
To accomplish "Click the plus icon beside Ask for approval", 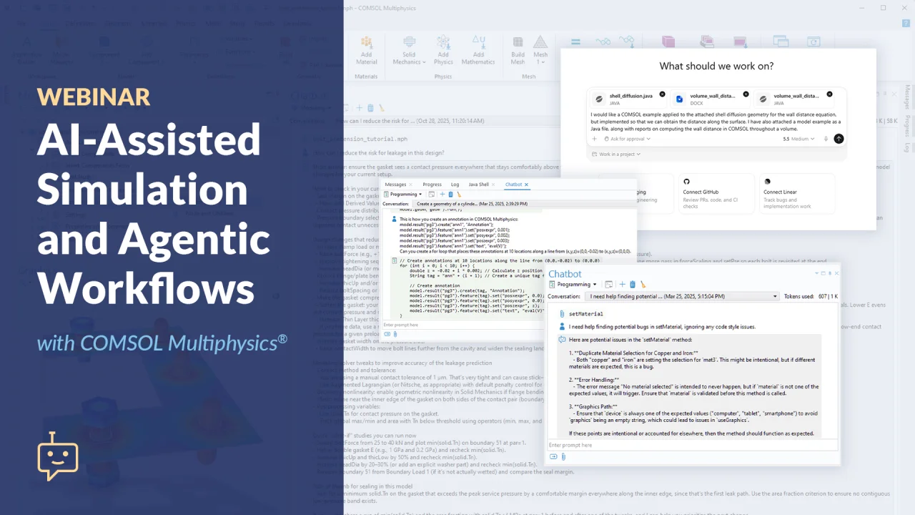I will 595,139.
